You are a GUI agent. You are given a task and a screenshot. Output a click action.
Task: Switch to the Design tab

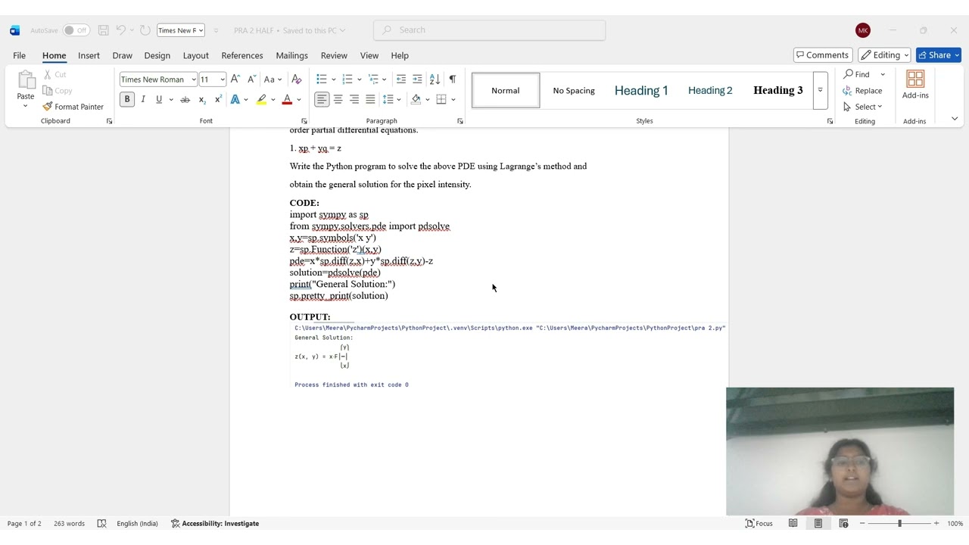157,55
